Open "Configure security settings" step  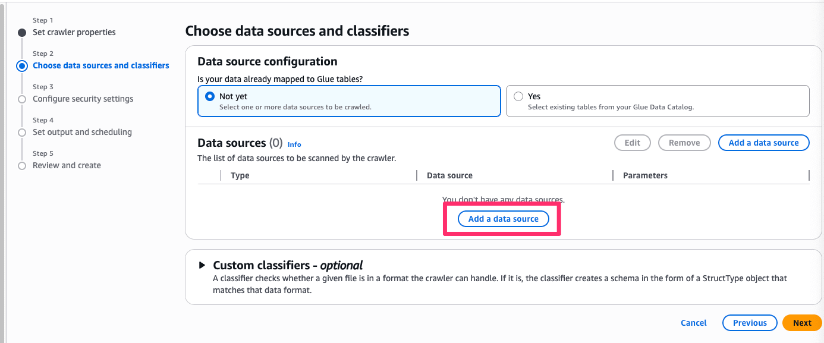point(83,99)
